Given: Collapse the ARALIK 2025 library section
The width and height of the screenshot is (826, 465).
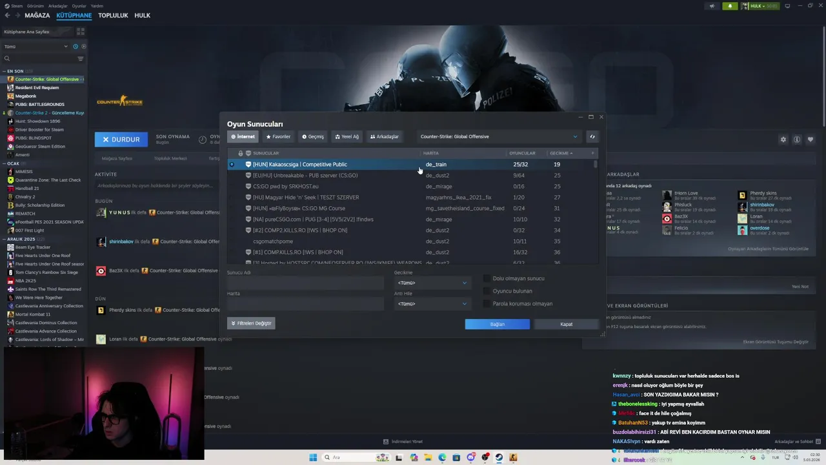Looking at the screenshot, I should (x=4, y=239).
